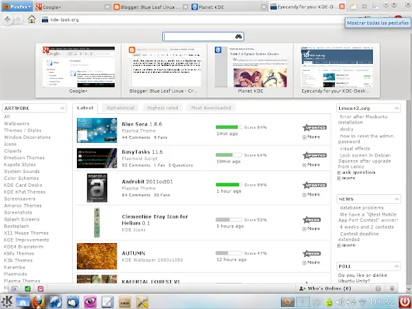Close the Eyecandy for your KDE tab
The height and width of the screenshot is (309, 412).
point(341,7)
